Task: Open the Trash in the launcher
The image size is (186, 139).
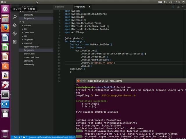Action: (5, 133)
